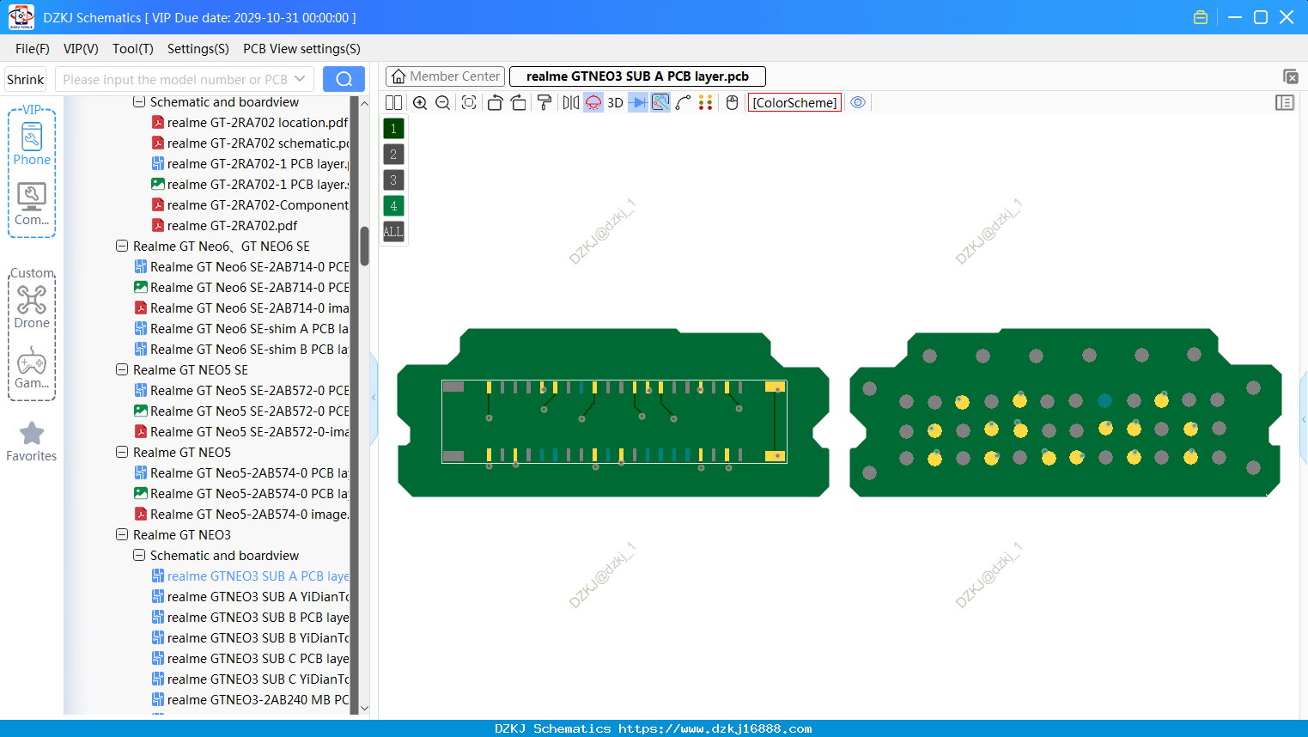
Task: Click the tree panel vertical scrollbar thumb
Action: point(364,246)
